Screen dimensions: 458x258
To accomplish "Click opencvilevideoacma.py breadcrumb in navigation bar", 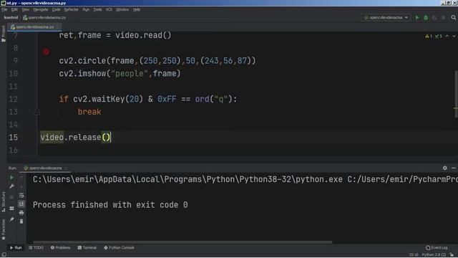I will (44, 17).
